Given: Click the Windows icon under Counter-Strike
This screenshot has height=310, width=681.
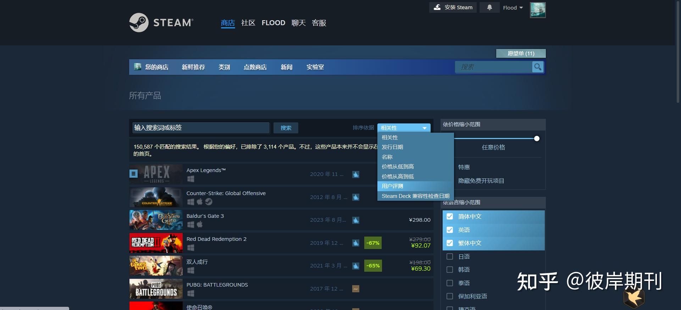Looking at the screenshot, I should click(190, 201).
